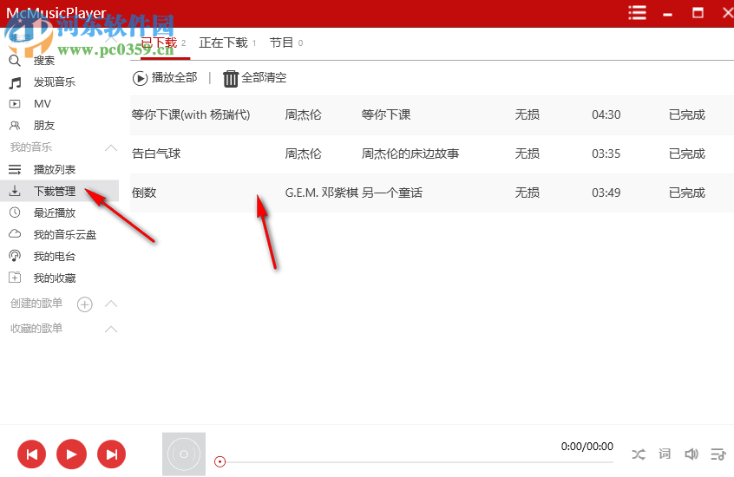Click artist 周杰伦 in 告白气球 row
Viewport: 734px width, 477px height.
(x=304, y=154)
